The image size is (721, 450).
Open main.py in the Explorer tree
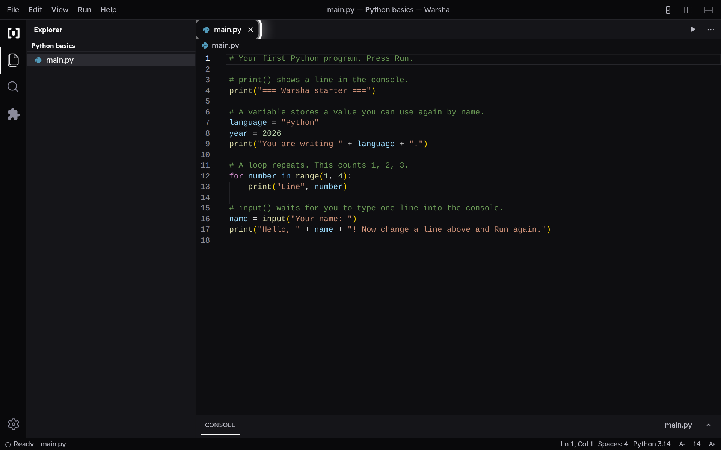(111, 60)
